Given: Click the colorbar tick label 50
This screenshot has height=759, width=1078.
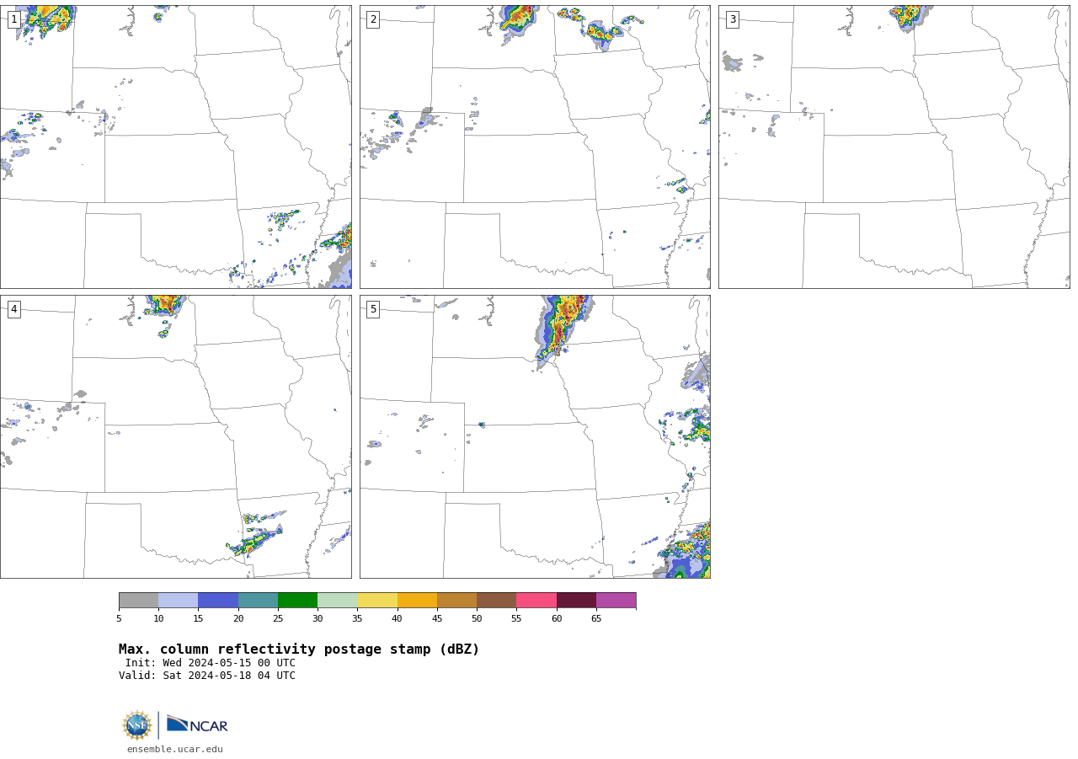Looking at the screenshot, I should (477, 619).
